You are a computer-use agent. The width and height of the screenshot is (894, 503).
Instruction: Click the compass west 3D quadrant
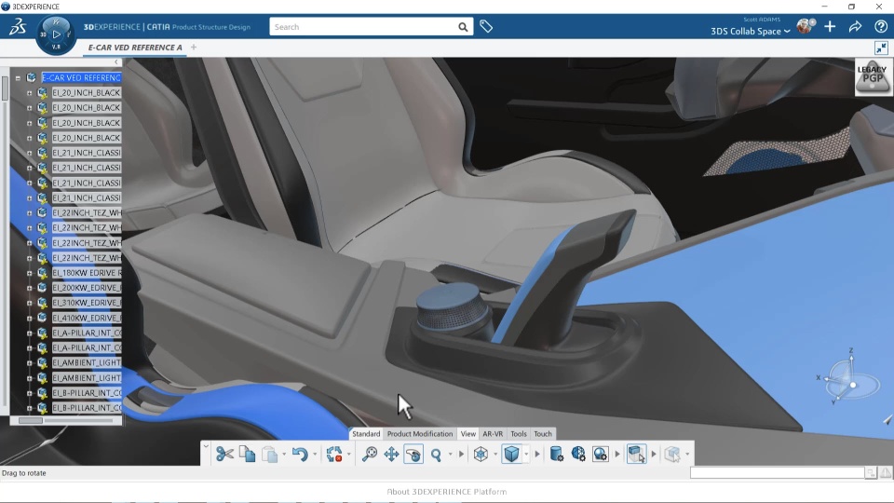(43, 34)
